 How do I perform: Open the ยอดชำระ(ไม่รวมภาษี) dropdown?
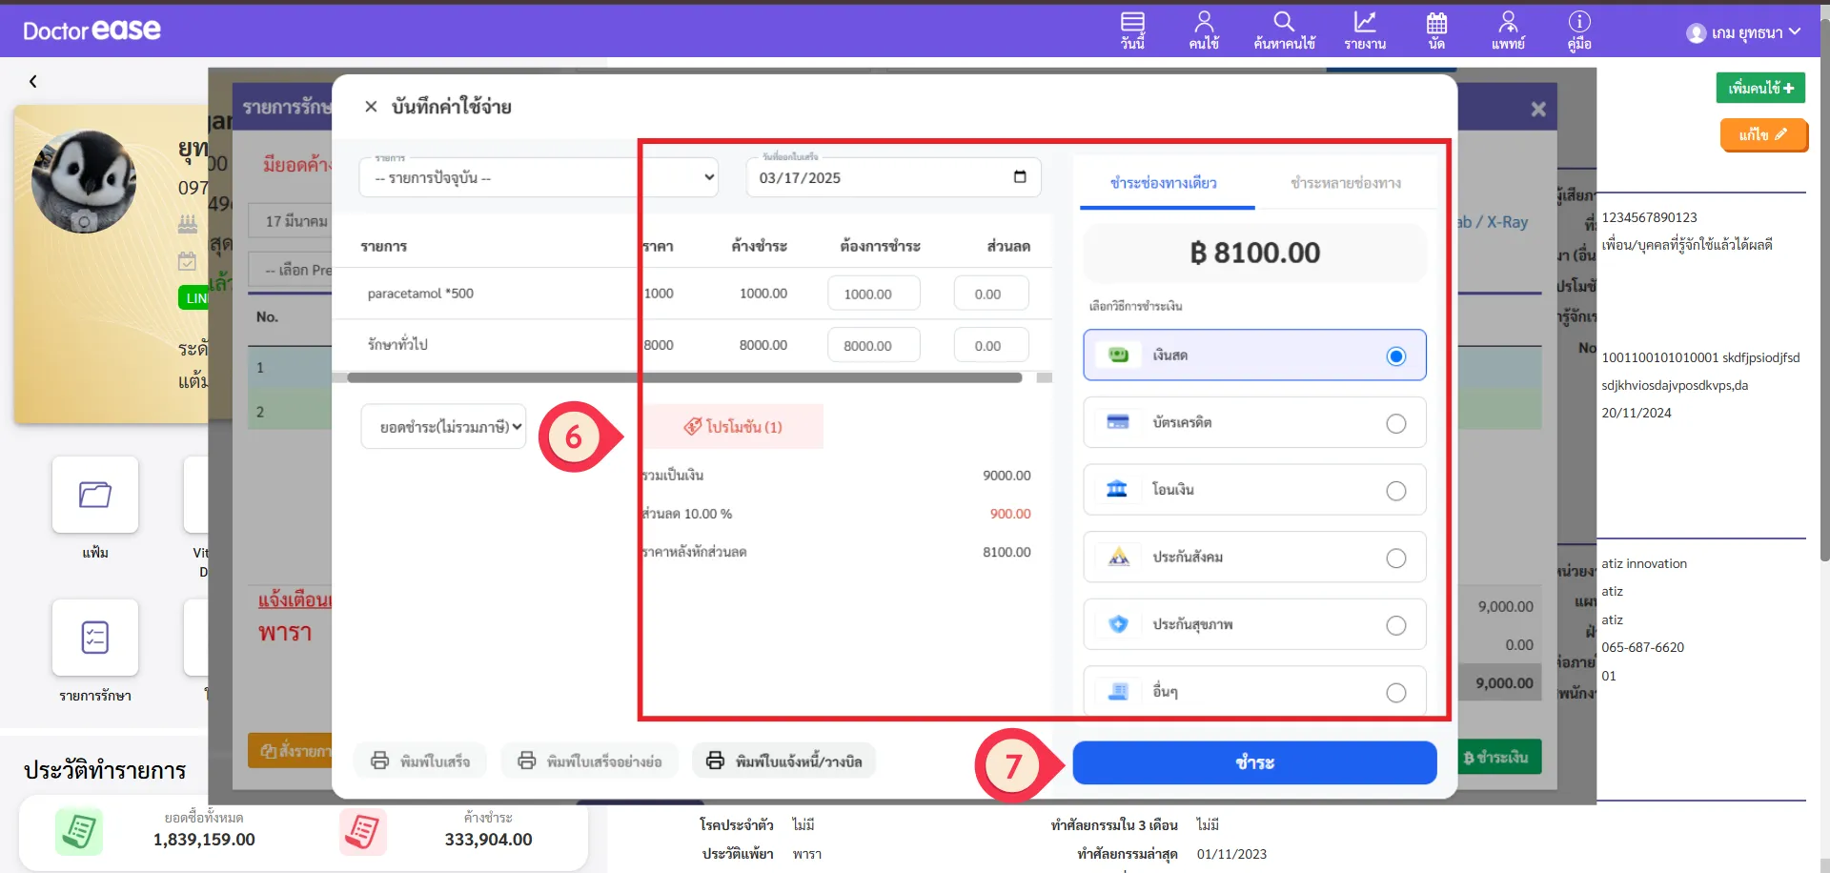[443, 427]
